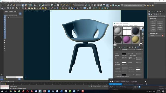Open the reference coordinate system dropdown
The height and width of the screenshot is (93, 166).
point(47,5)
